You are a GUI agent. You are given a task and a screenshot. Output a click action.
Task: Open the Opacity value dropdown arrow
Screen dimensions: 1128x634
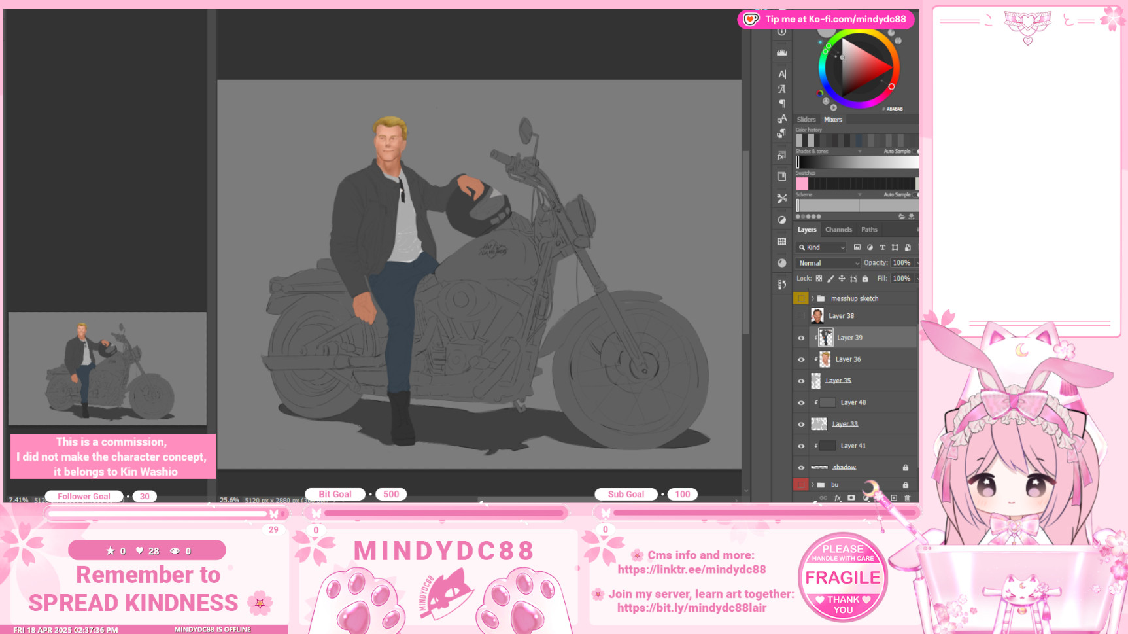pyautogui.click(x=917, y=263)
